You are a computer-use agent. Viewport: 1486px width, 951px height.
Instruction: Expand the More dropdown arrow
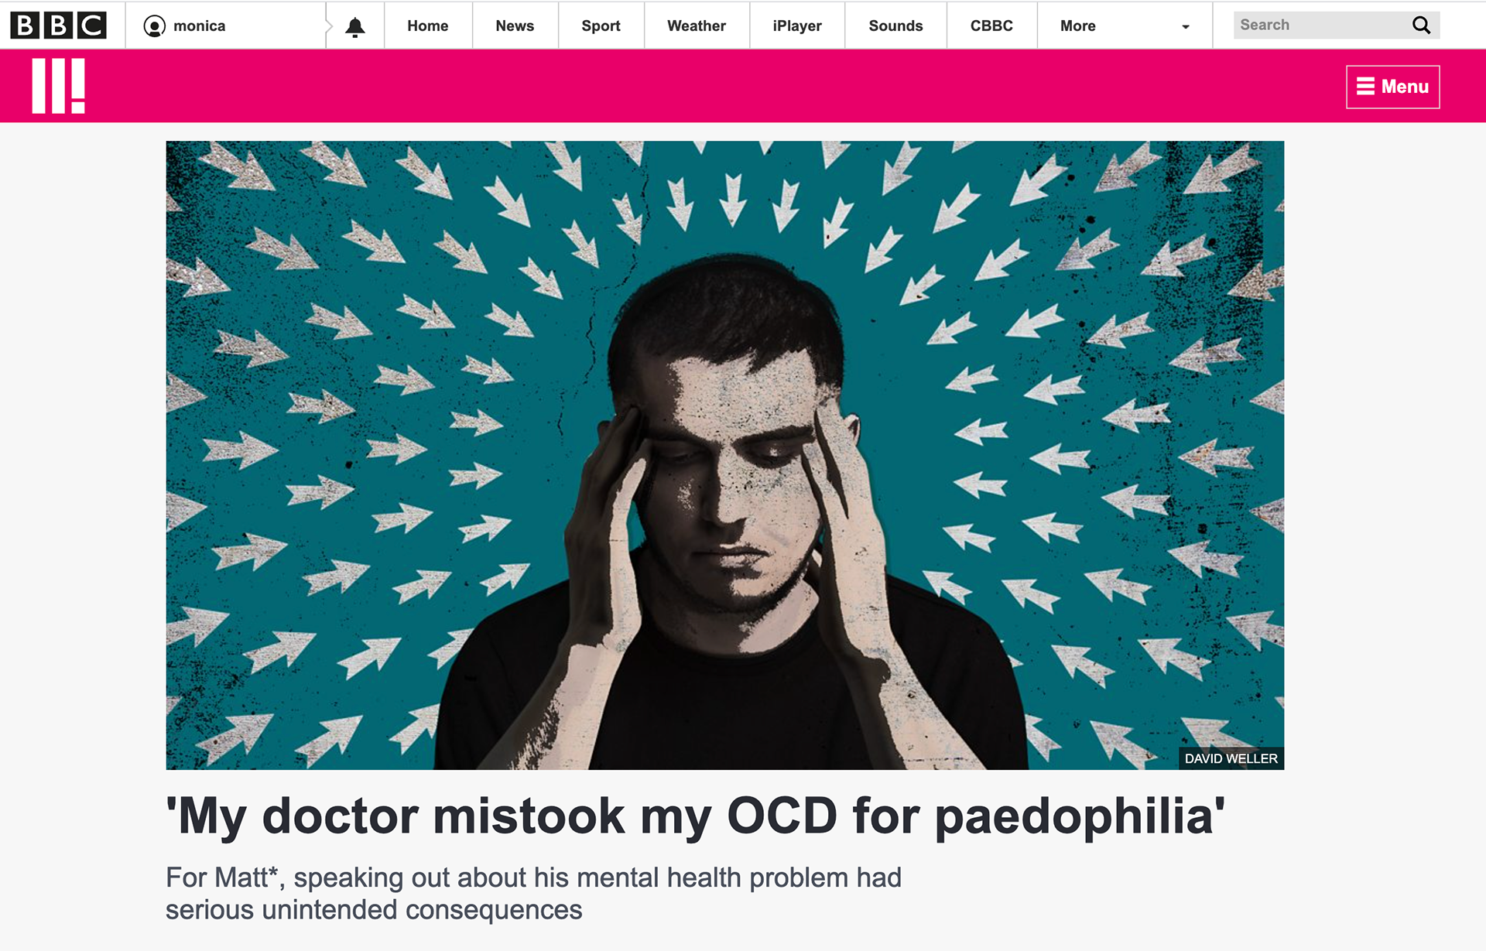tap(1185, 27)
